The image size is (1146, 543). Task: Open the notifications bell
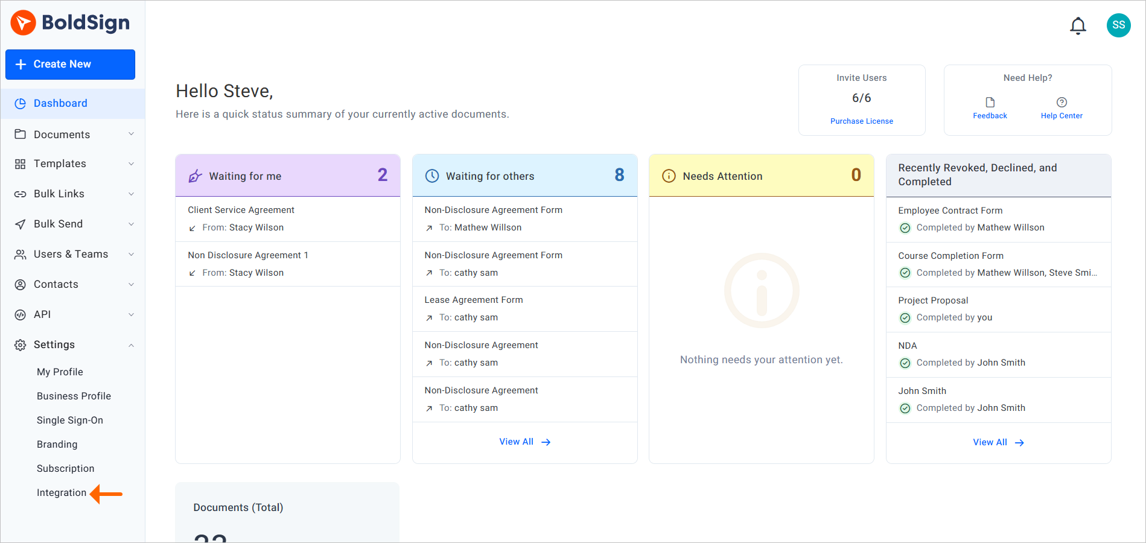[1078, 25]
